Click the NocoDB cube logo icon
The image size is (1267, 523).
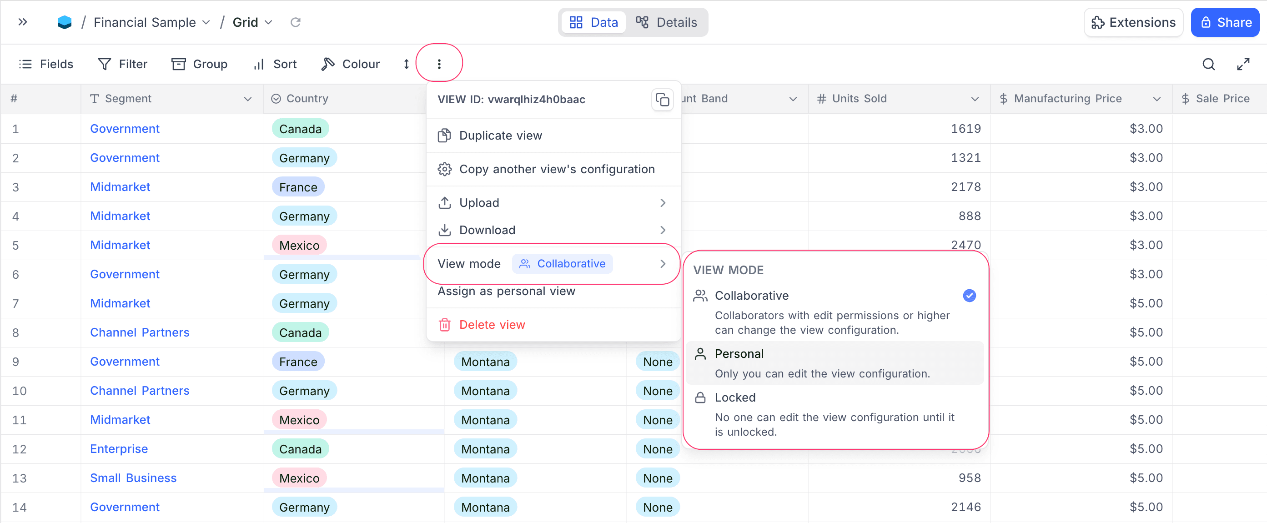coord(65,22)
